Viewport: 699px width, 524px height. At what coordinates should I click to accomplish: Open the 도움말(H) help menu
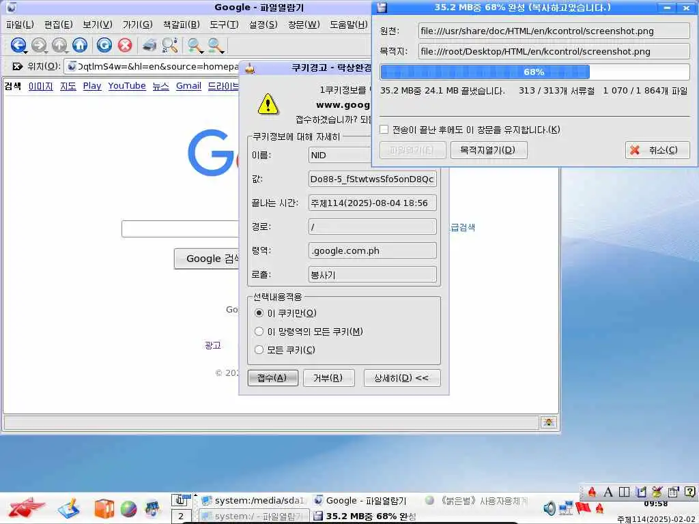(349, 25)
